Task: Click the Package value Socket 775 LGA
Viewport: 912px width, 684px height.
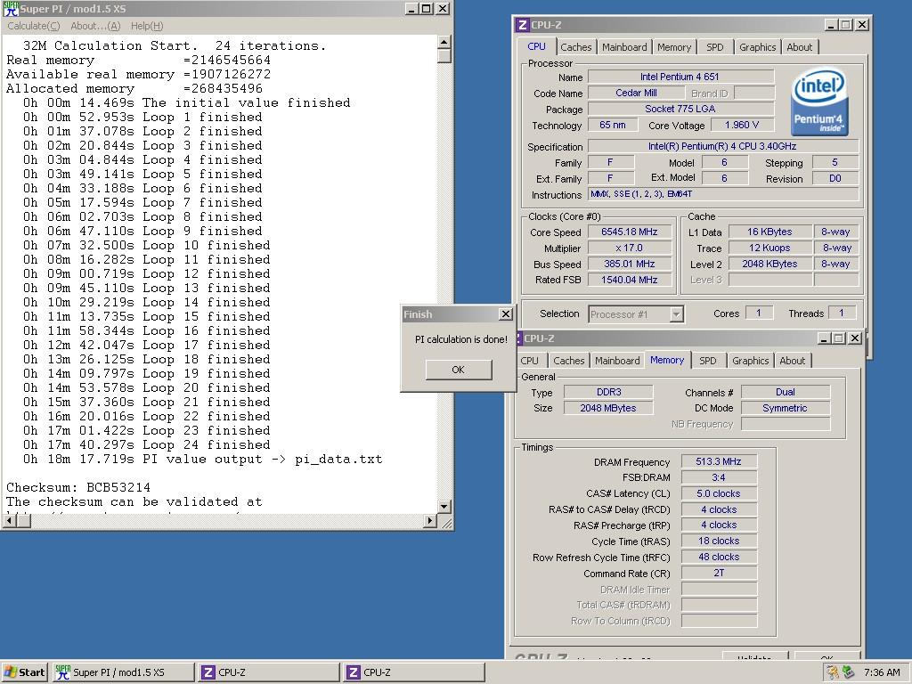Action: click(680, 108)
